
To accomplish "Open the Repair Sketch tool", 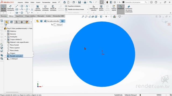I will pyautogui.click(x=101, y=8).
